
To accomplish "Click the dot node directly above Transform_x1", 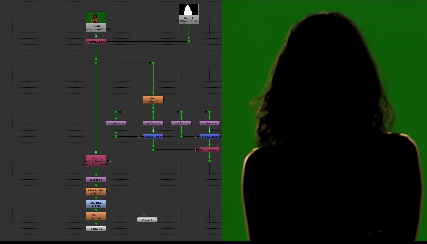I will 116,112.
